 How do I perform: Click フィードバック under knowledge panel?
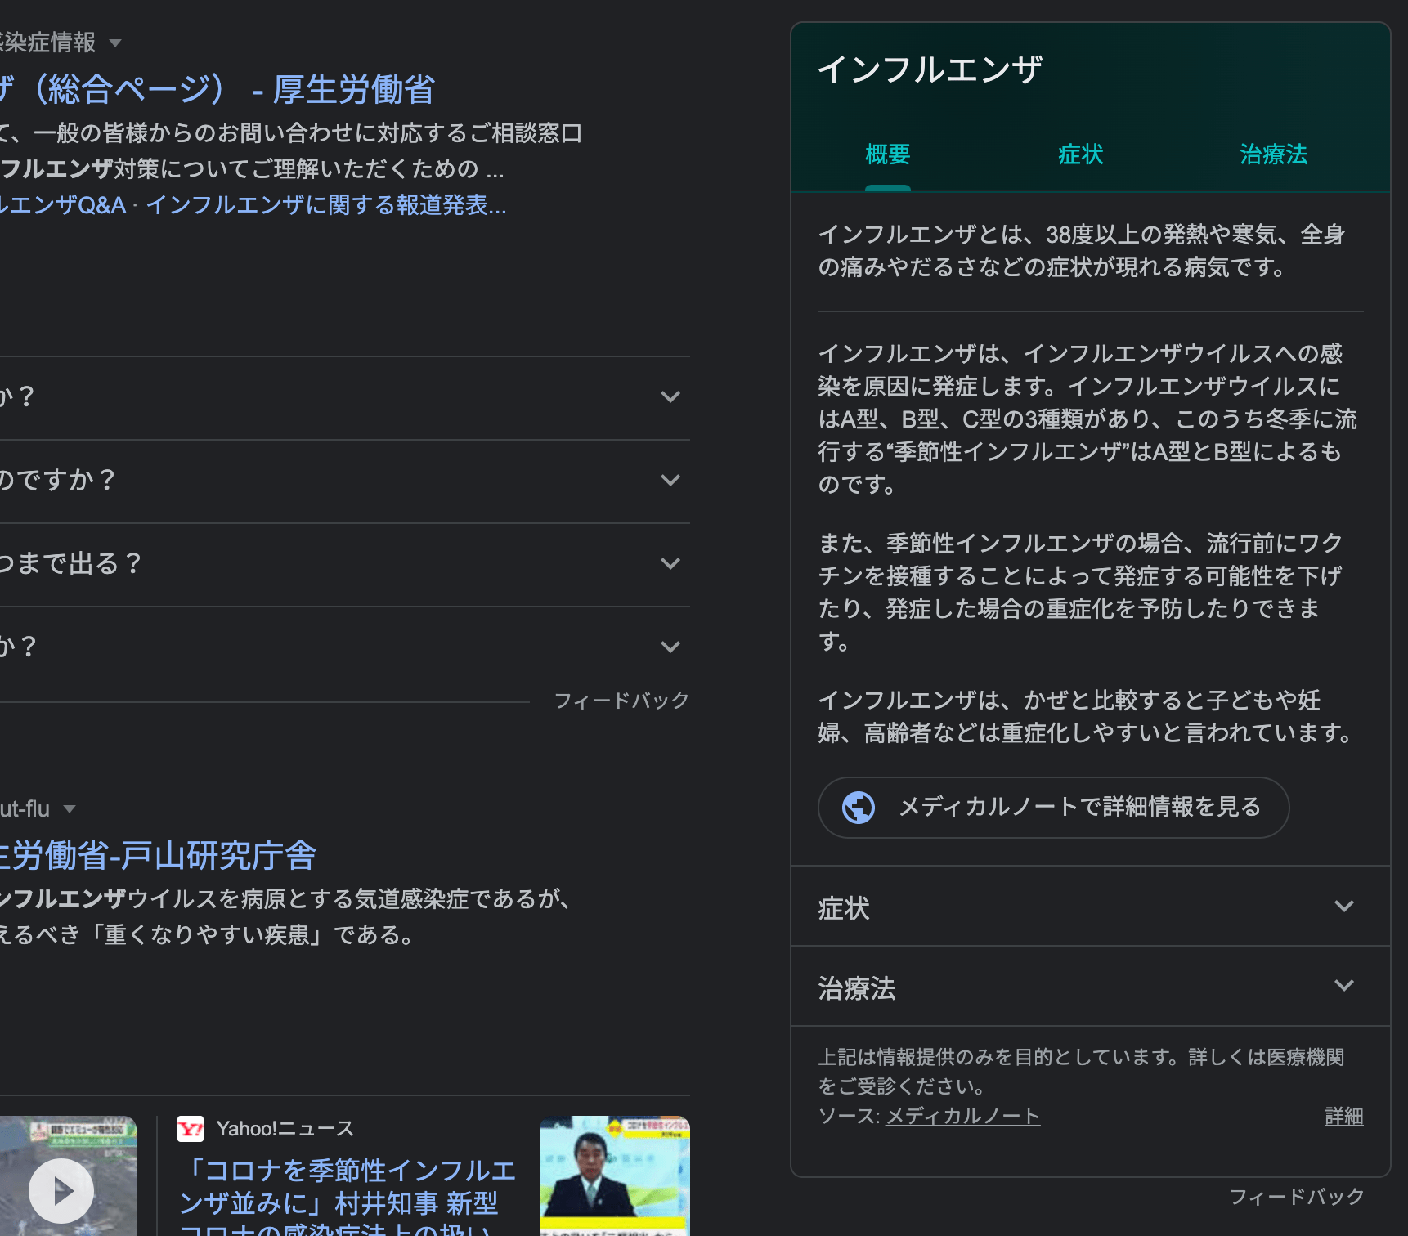[1297, 1197]
